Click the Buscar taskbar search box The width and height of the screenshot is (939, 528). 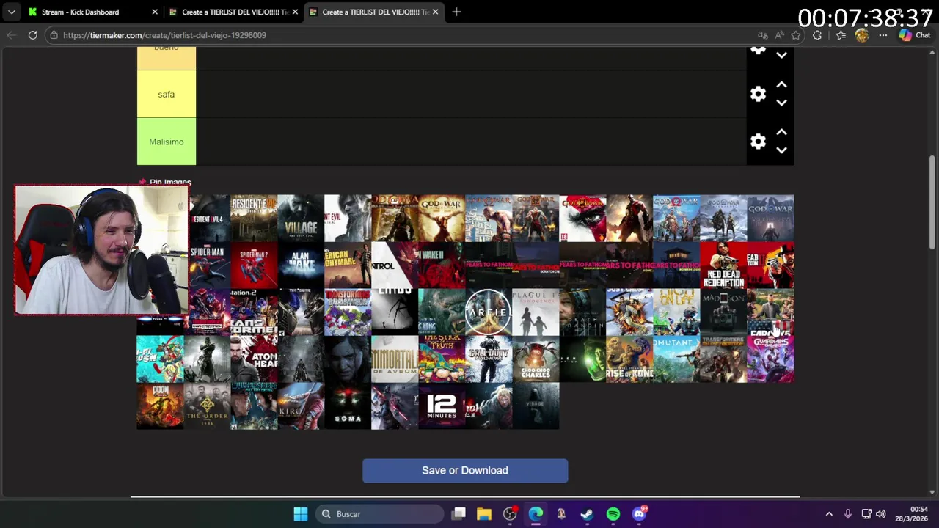(x=379, y=514)
